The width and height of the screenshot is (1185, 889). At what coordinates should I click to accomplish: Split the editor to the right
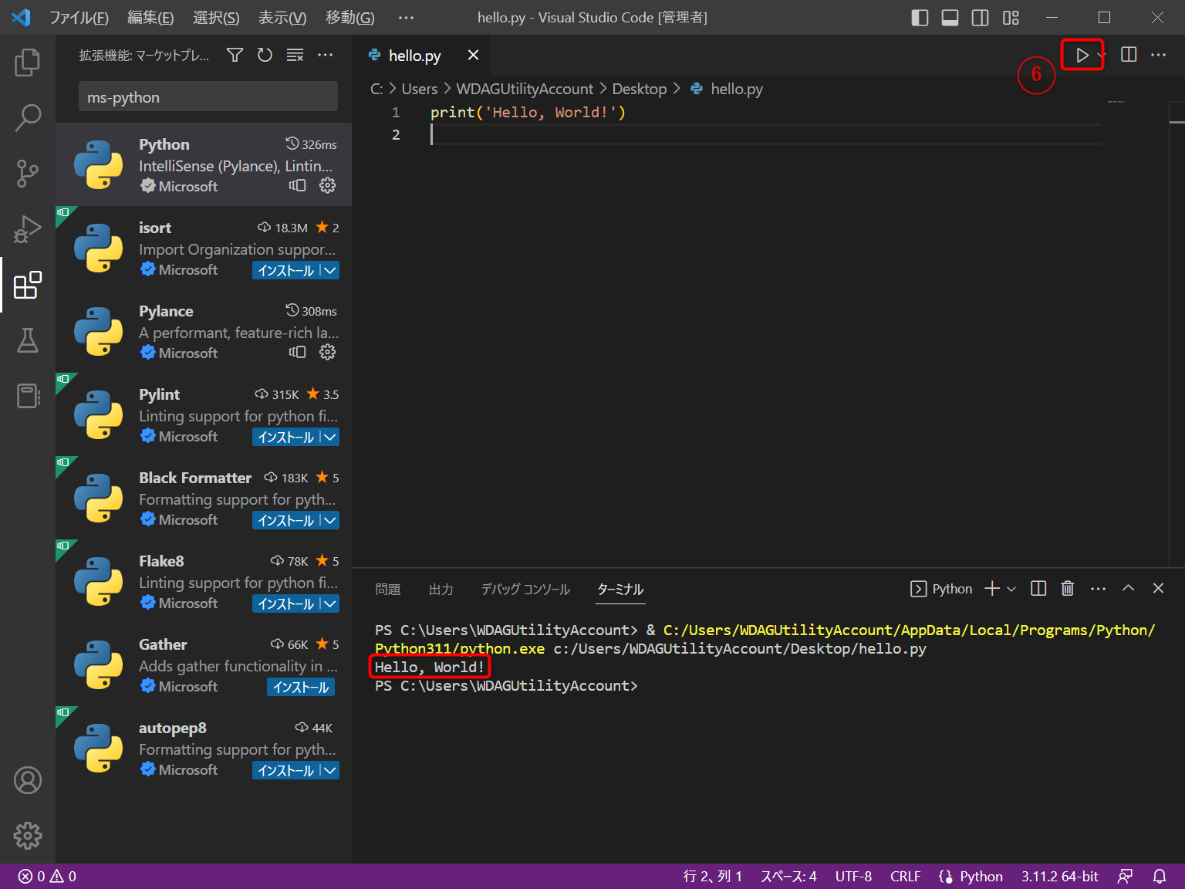(x=1129, y=55)
